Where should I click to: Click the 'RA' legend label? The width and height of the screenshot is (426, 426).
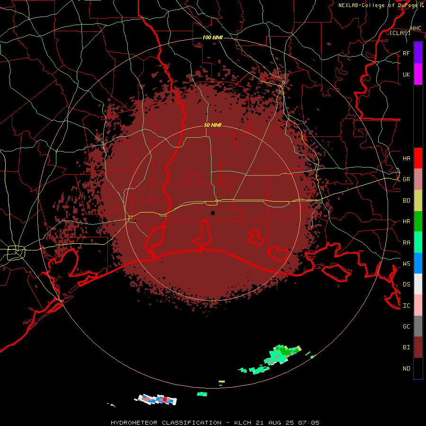(407, 243)
